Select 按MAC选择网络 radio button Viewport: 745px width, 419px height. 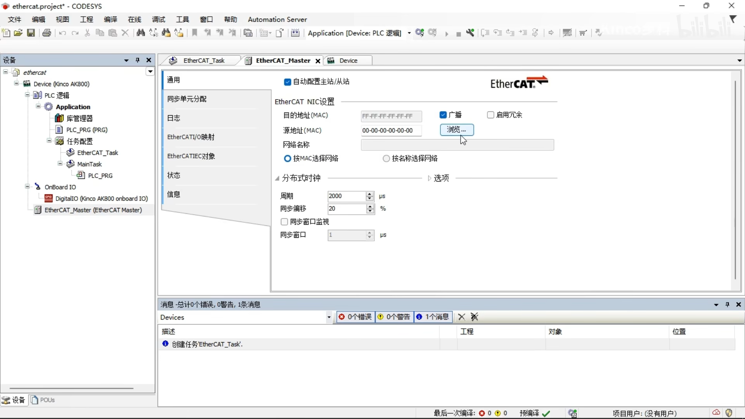(288, 158)
